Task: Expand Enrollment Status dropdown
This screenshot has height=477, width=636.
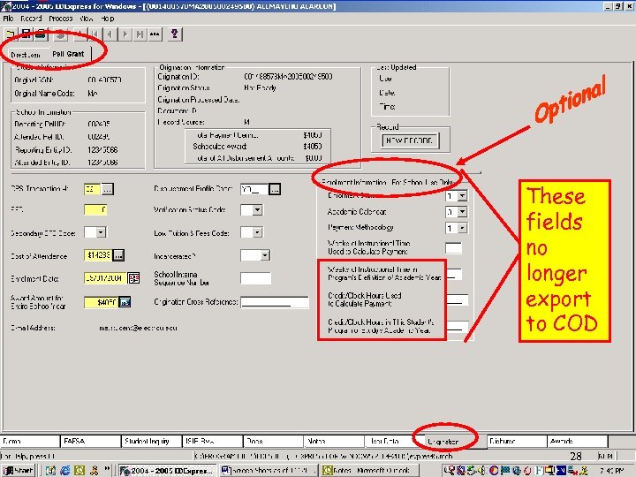Action: [462, 196]
